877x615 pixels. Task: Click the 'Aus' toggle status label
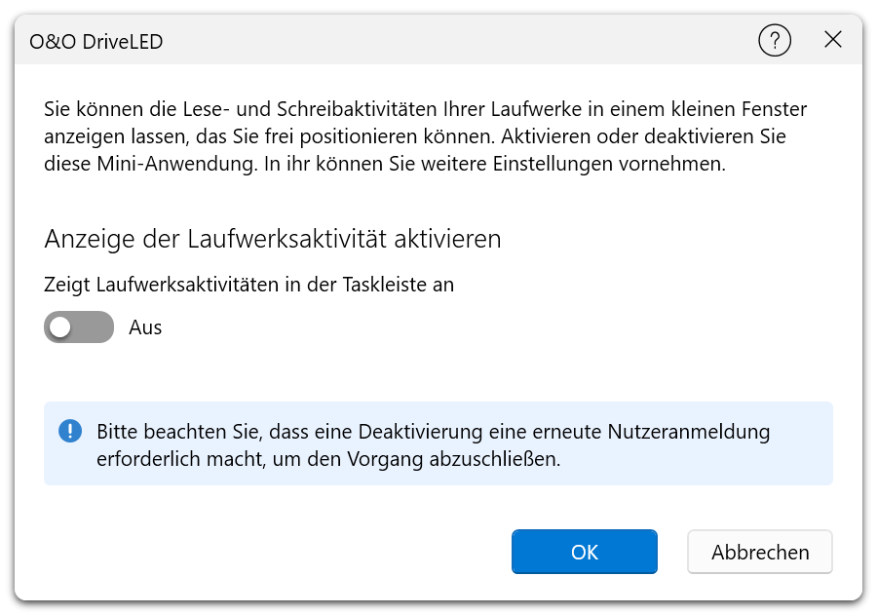(x=145, y=327)
